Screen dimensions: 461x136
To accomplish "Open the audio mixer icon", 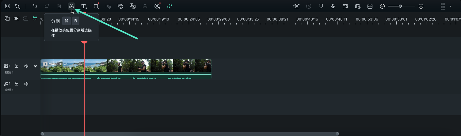I will [345, 6].
